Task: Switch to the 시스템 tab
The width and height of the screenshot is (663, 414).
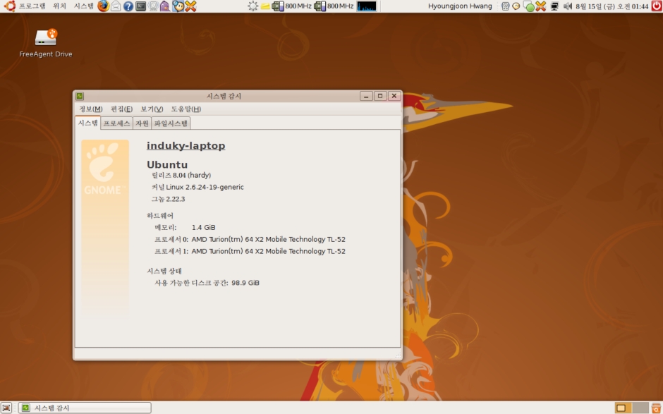Action: pyautogui.click(x=88, y=123)
